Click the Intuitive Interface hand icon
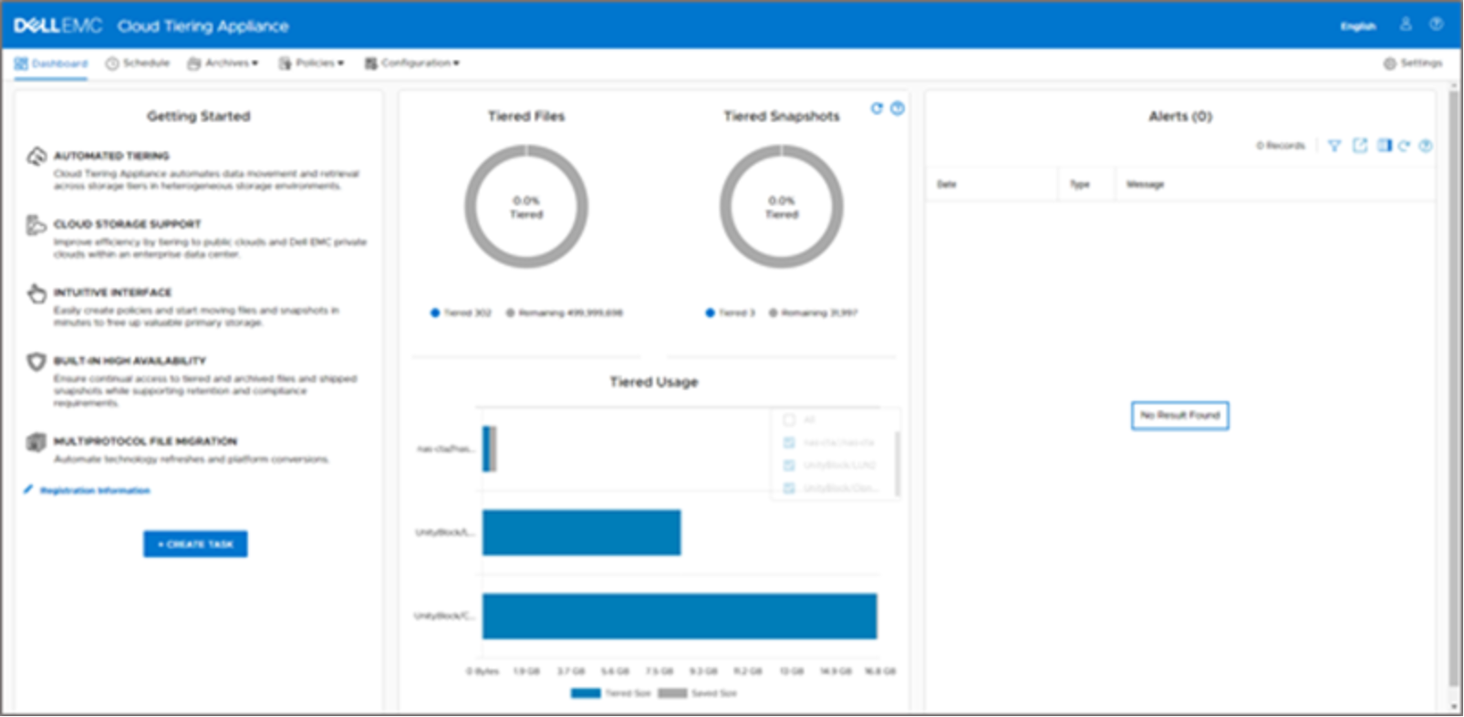Screen dimensions: 1464x717 (x=36, y=293)
